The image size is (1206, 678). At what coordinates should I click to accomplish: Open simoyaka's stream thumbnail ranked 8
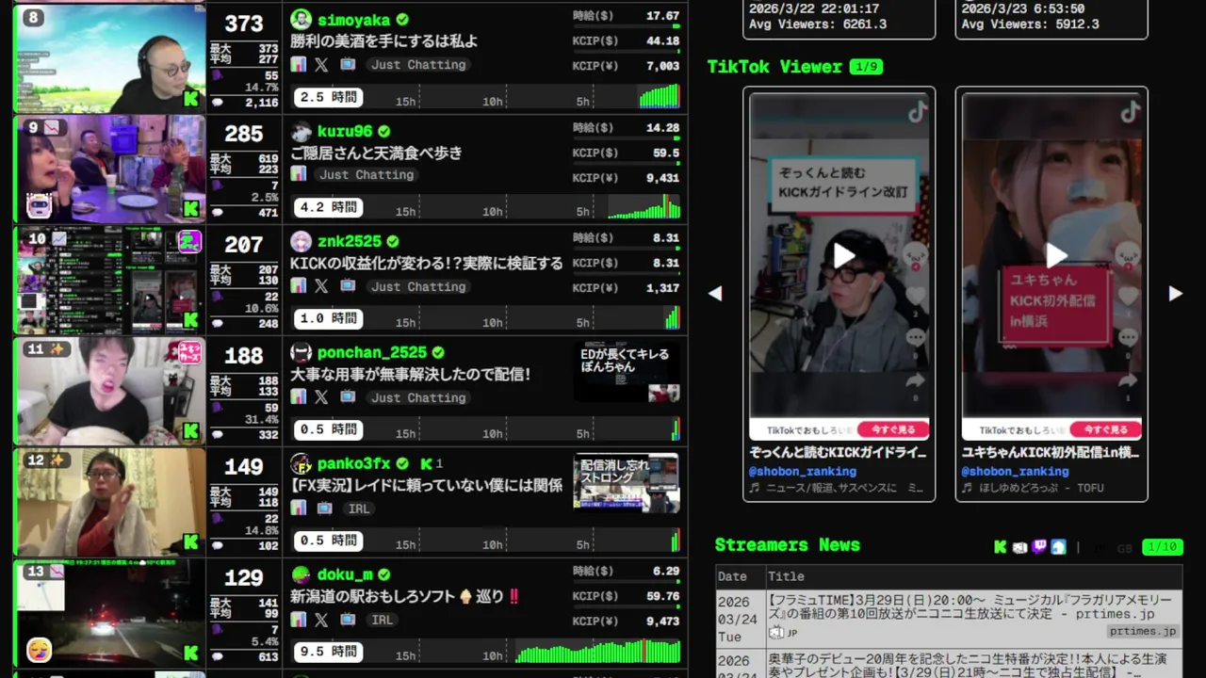coord(109,58)
